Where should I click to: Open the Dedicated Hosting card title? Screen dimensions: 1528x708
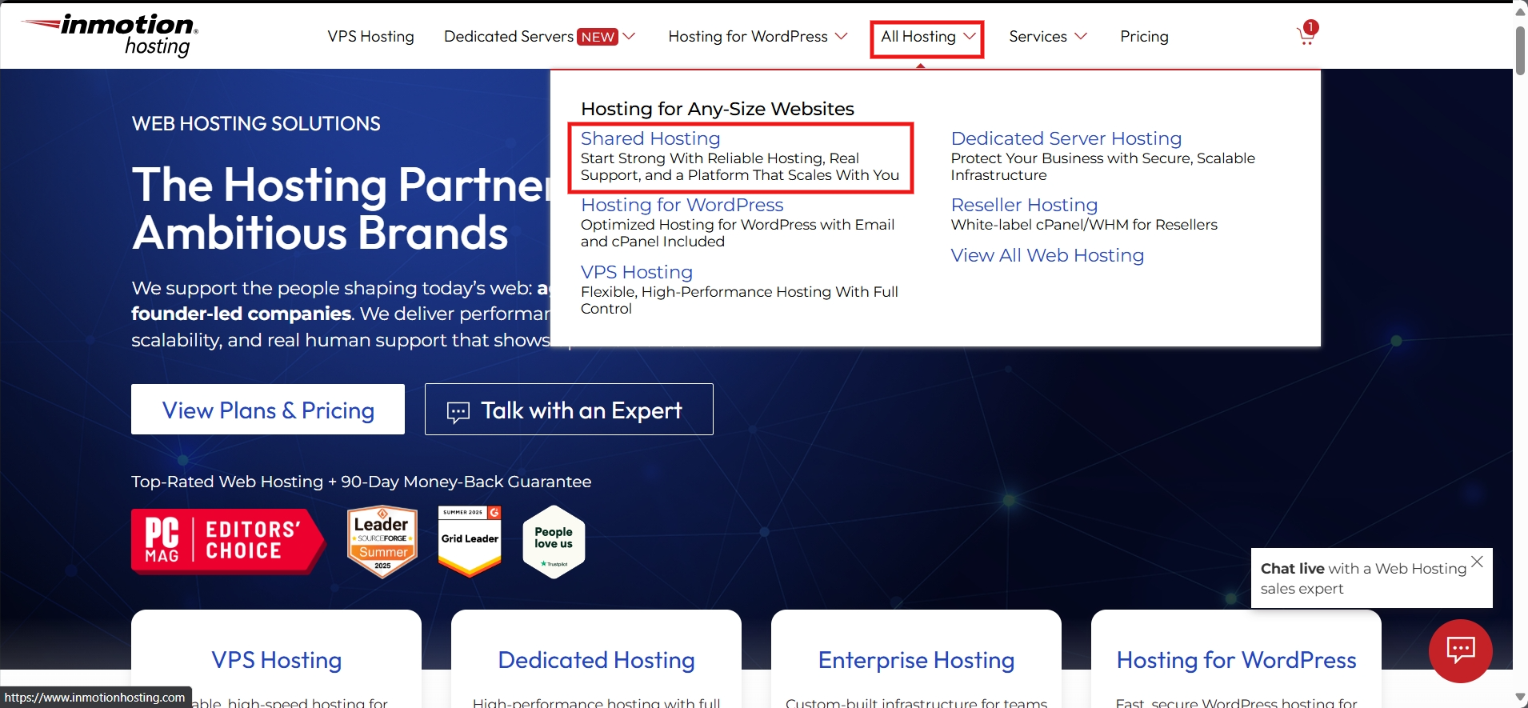[596, 660]
